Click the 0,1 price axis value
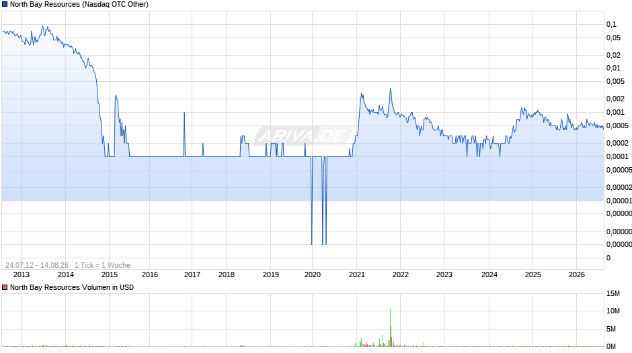 611,25
